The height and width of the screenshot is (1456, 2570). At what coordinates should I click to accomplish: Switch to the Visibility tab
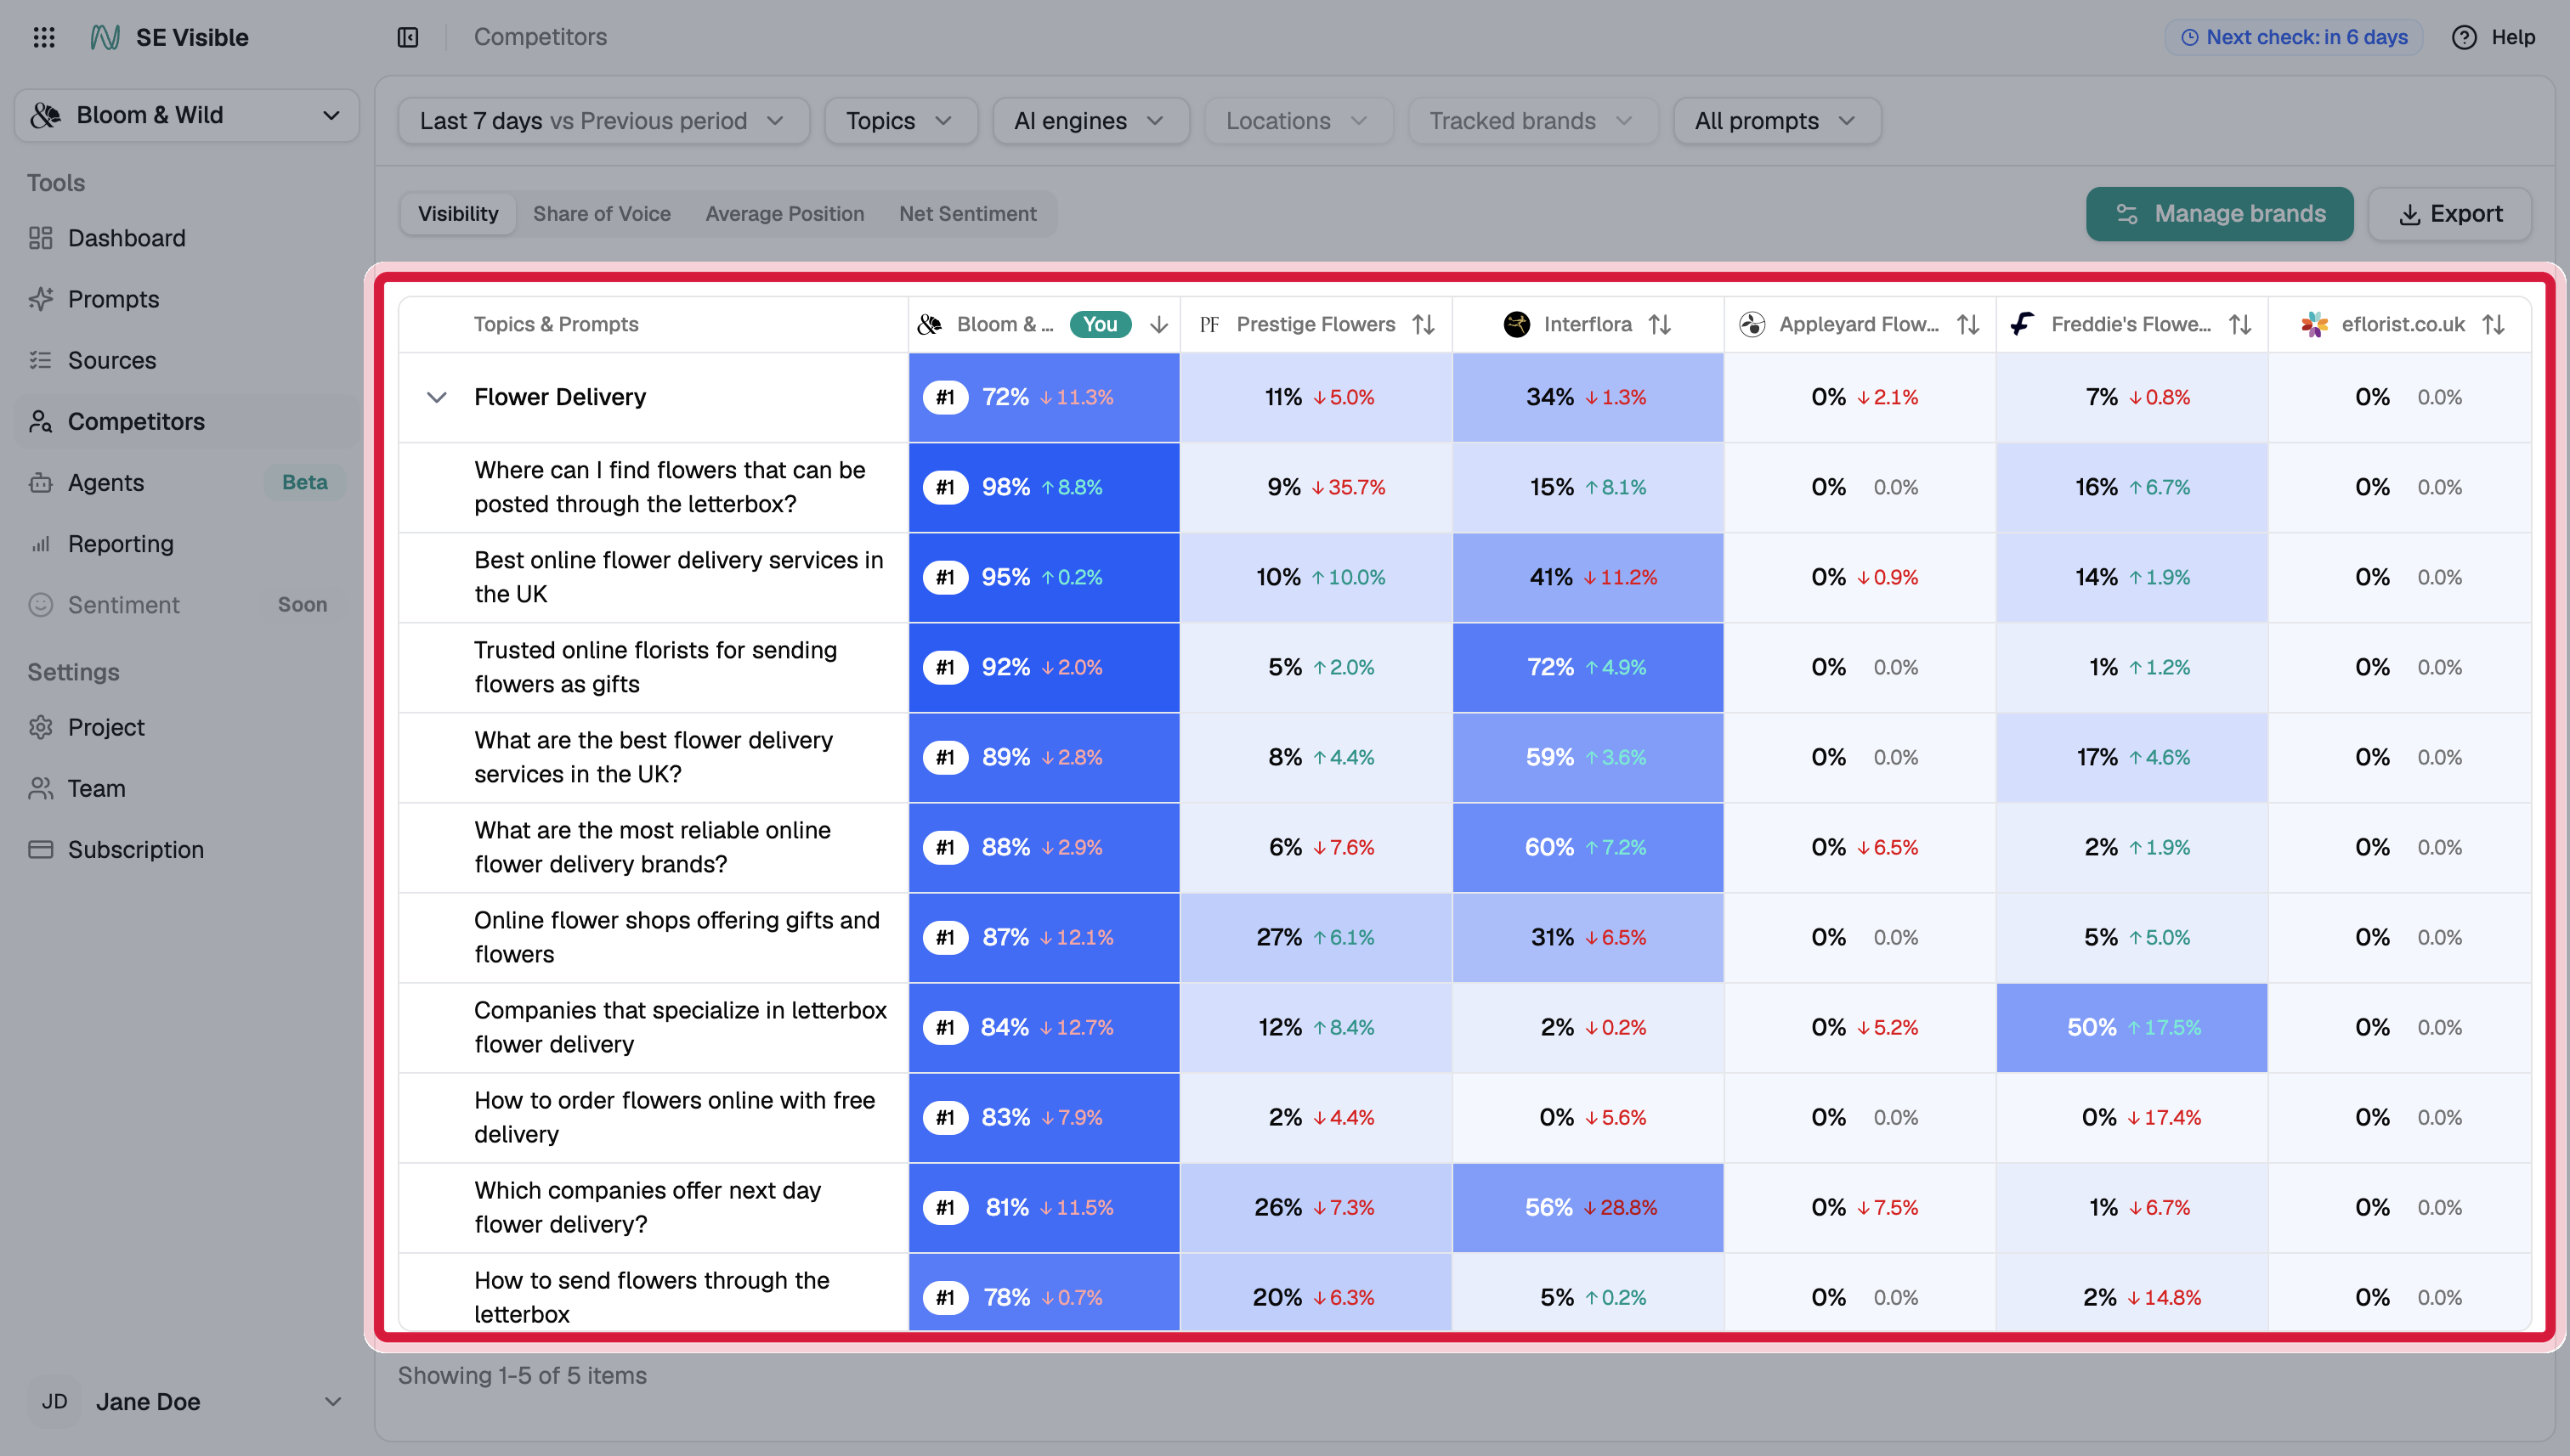[x=458, y=214]
